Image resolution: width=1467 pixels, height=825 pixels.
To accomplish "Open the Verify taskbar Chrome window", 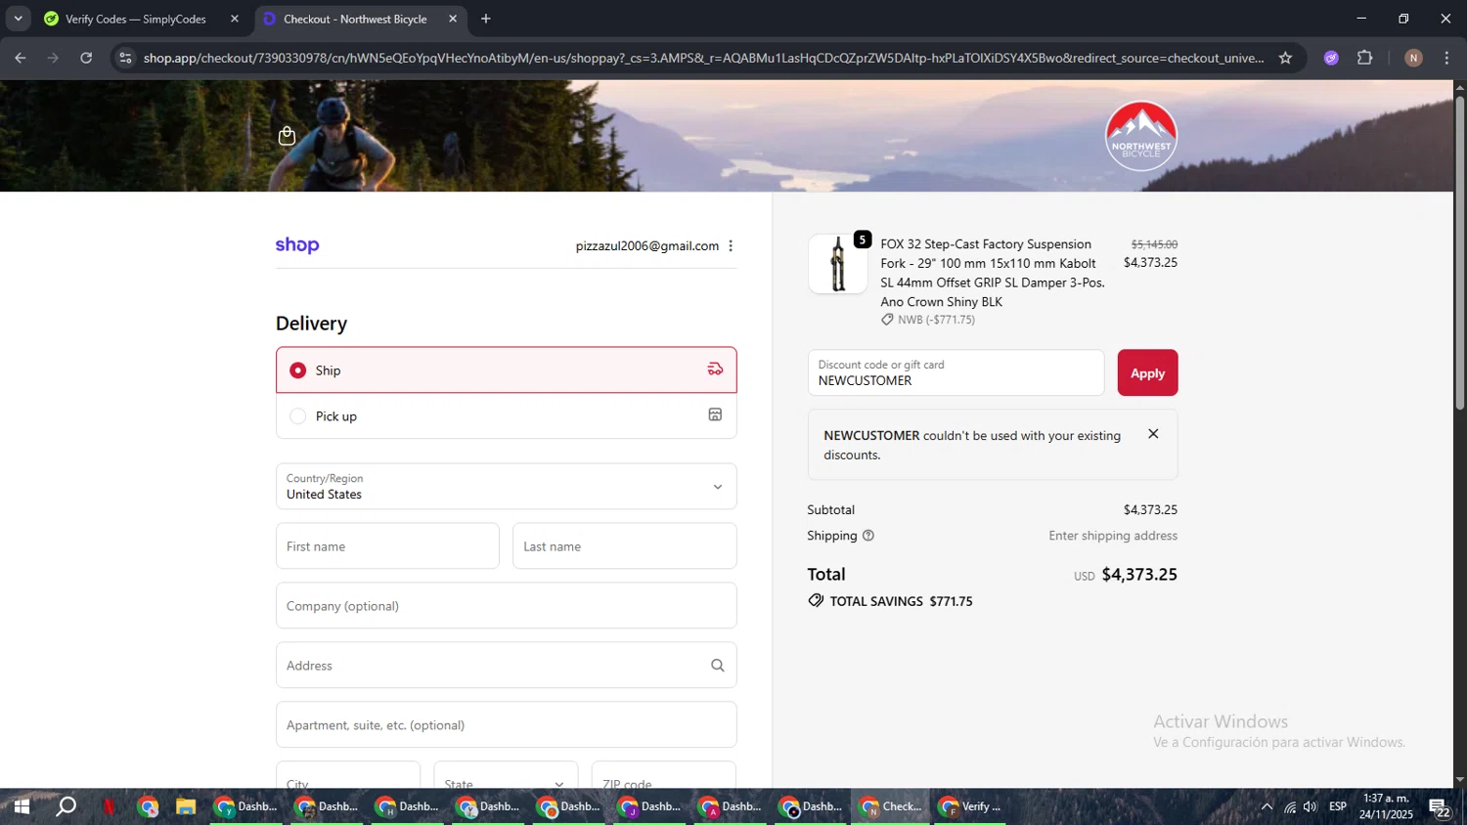I will (970, 806).
